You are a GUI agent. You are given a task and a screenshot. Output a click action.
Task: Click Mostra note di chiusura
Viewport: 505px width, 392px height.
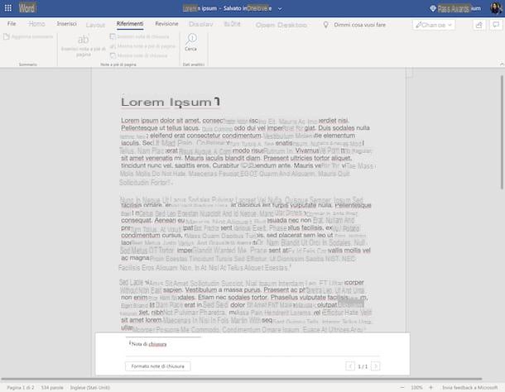pyautogui.click(x=139, y=55)
